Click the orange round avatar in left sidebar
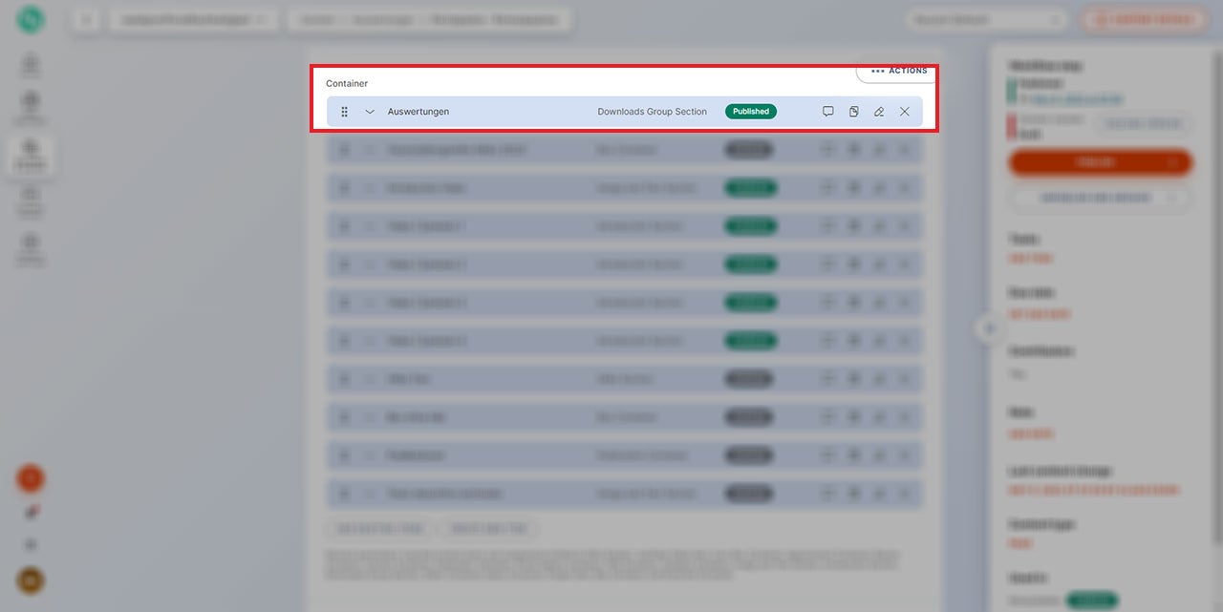1223x612 pixels. [x=31, y=478]
